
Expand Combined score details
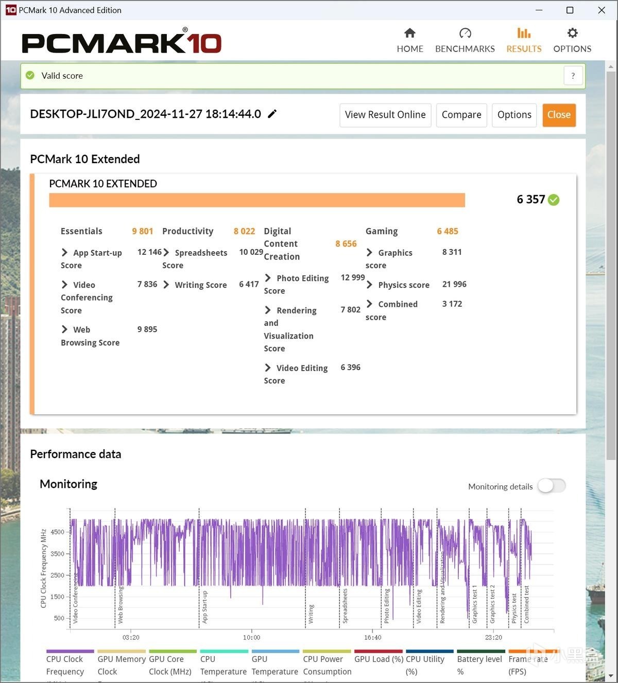369,304
